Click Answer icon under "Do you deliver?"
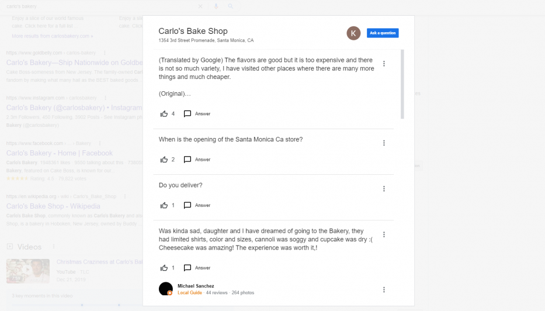Viewport: 545px width, 311px height. (188, 205)
